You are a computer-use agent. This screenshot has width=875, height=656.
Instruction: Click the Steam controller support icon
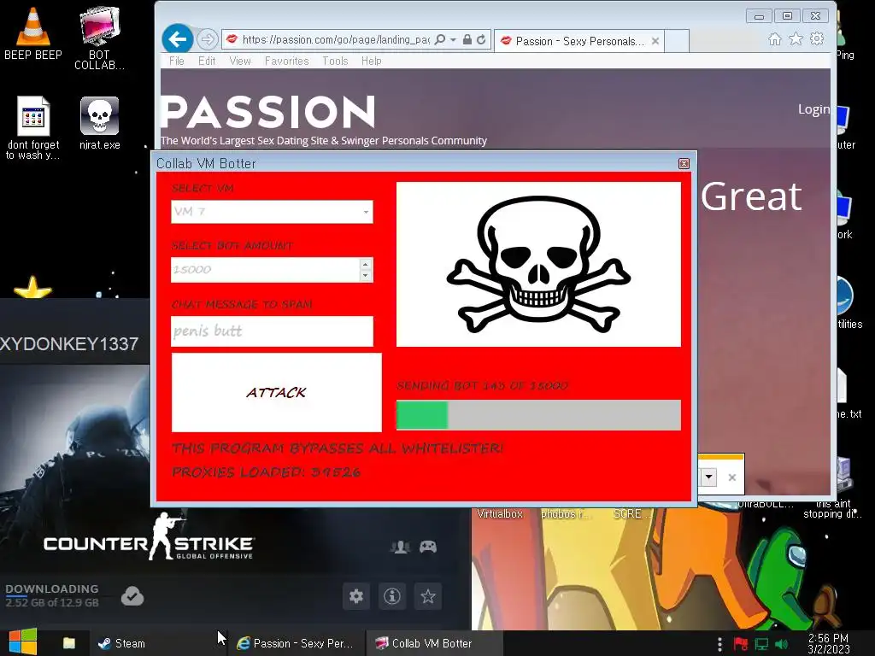pos(428,548)
